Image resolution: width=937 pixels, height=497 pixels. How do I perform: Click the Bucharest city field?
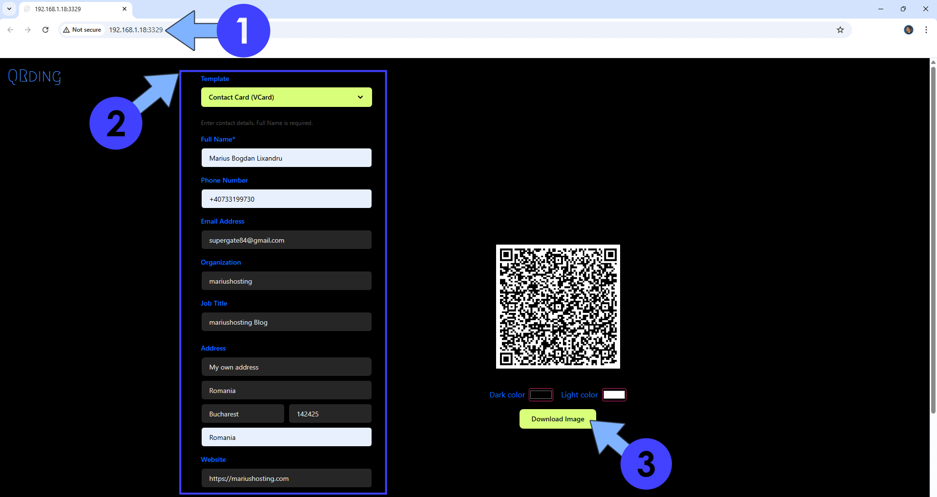[243, 414]
